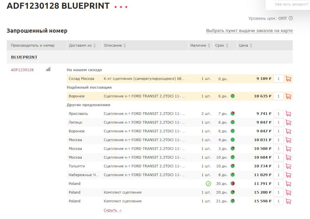The width and height of the screenshot is (310, 219).
Task: Add Москва 10 604 ₽ offer to cart
Action: (288, 157)
